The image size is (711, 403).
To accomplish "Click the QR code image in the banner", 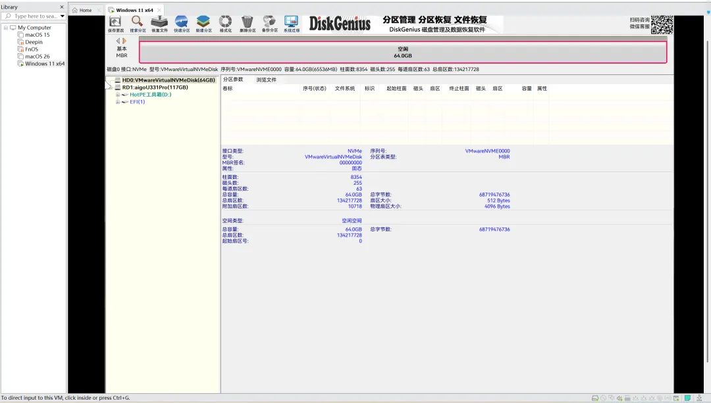I will pos(662,25).
